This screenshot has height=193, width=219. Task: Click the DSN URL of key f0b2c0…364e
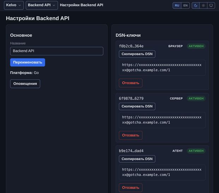(162, 68)
